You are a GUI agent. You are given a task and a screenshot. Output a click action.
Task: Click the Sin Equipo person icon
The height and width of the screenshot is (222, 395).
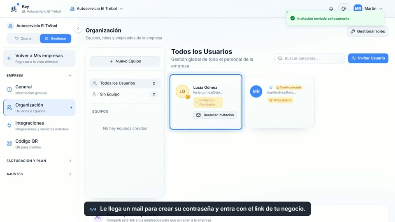(x=95, y=95)
